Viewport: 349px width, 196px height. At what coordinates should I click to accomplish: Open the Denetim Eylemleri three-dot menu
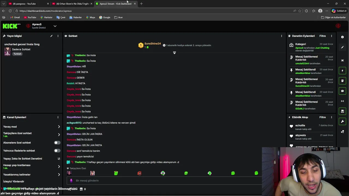click(x=332, y=36)
